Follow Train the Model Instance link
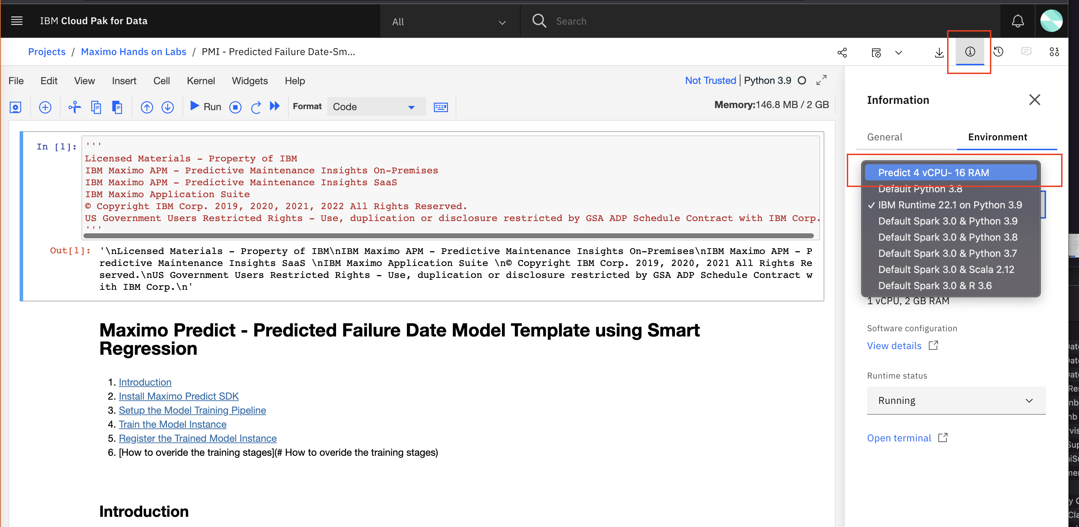 (x=173, y=424)
